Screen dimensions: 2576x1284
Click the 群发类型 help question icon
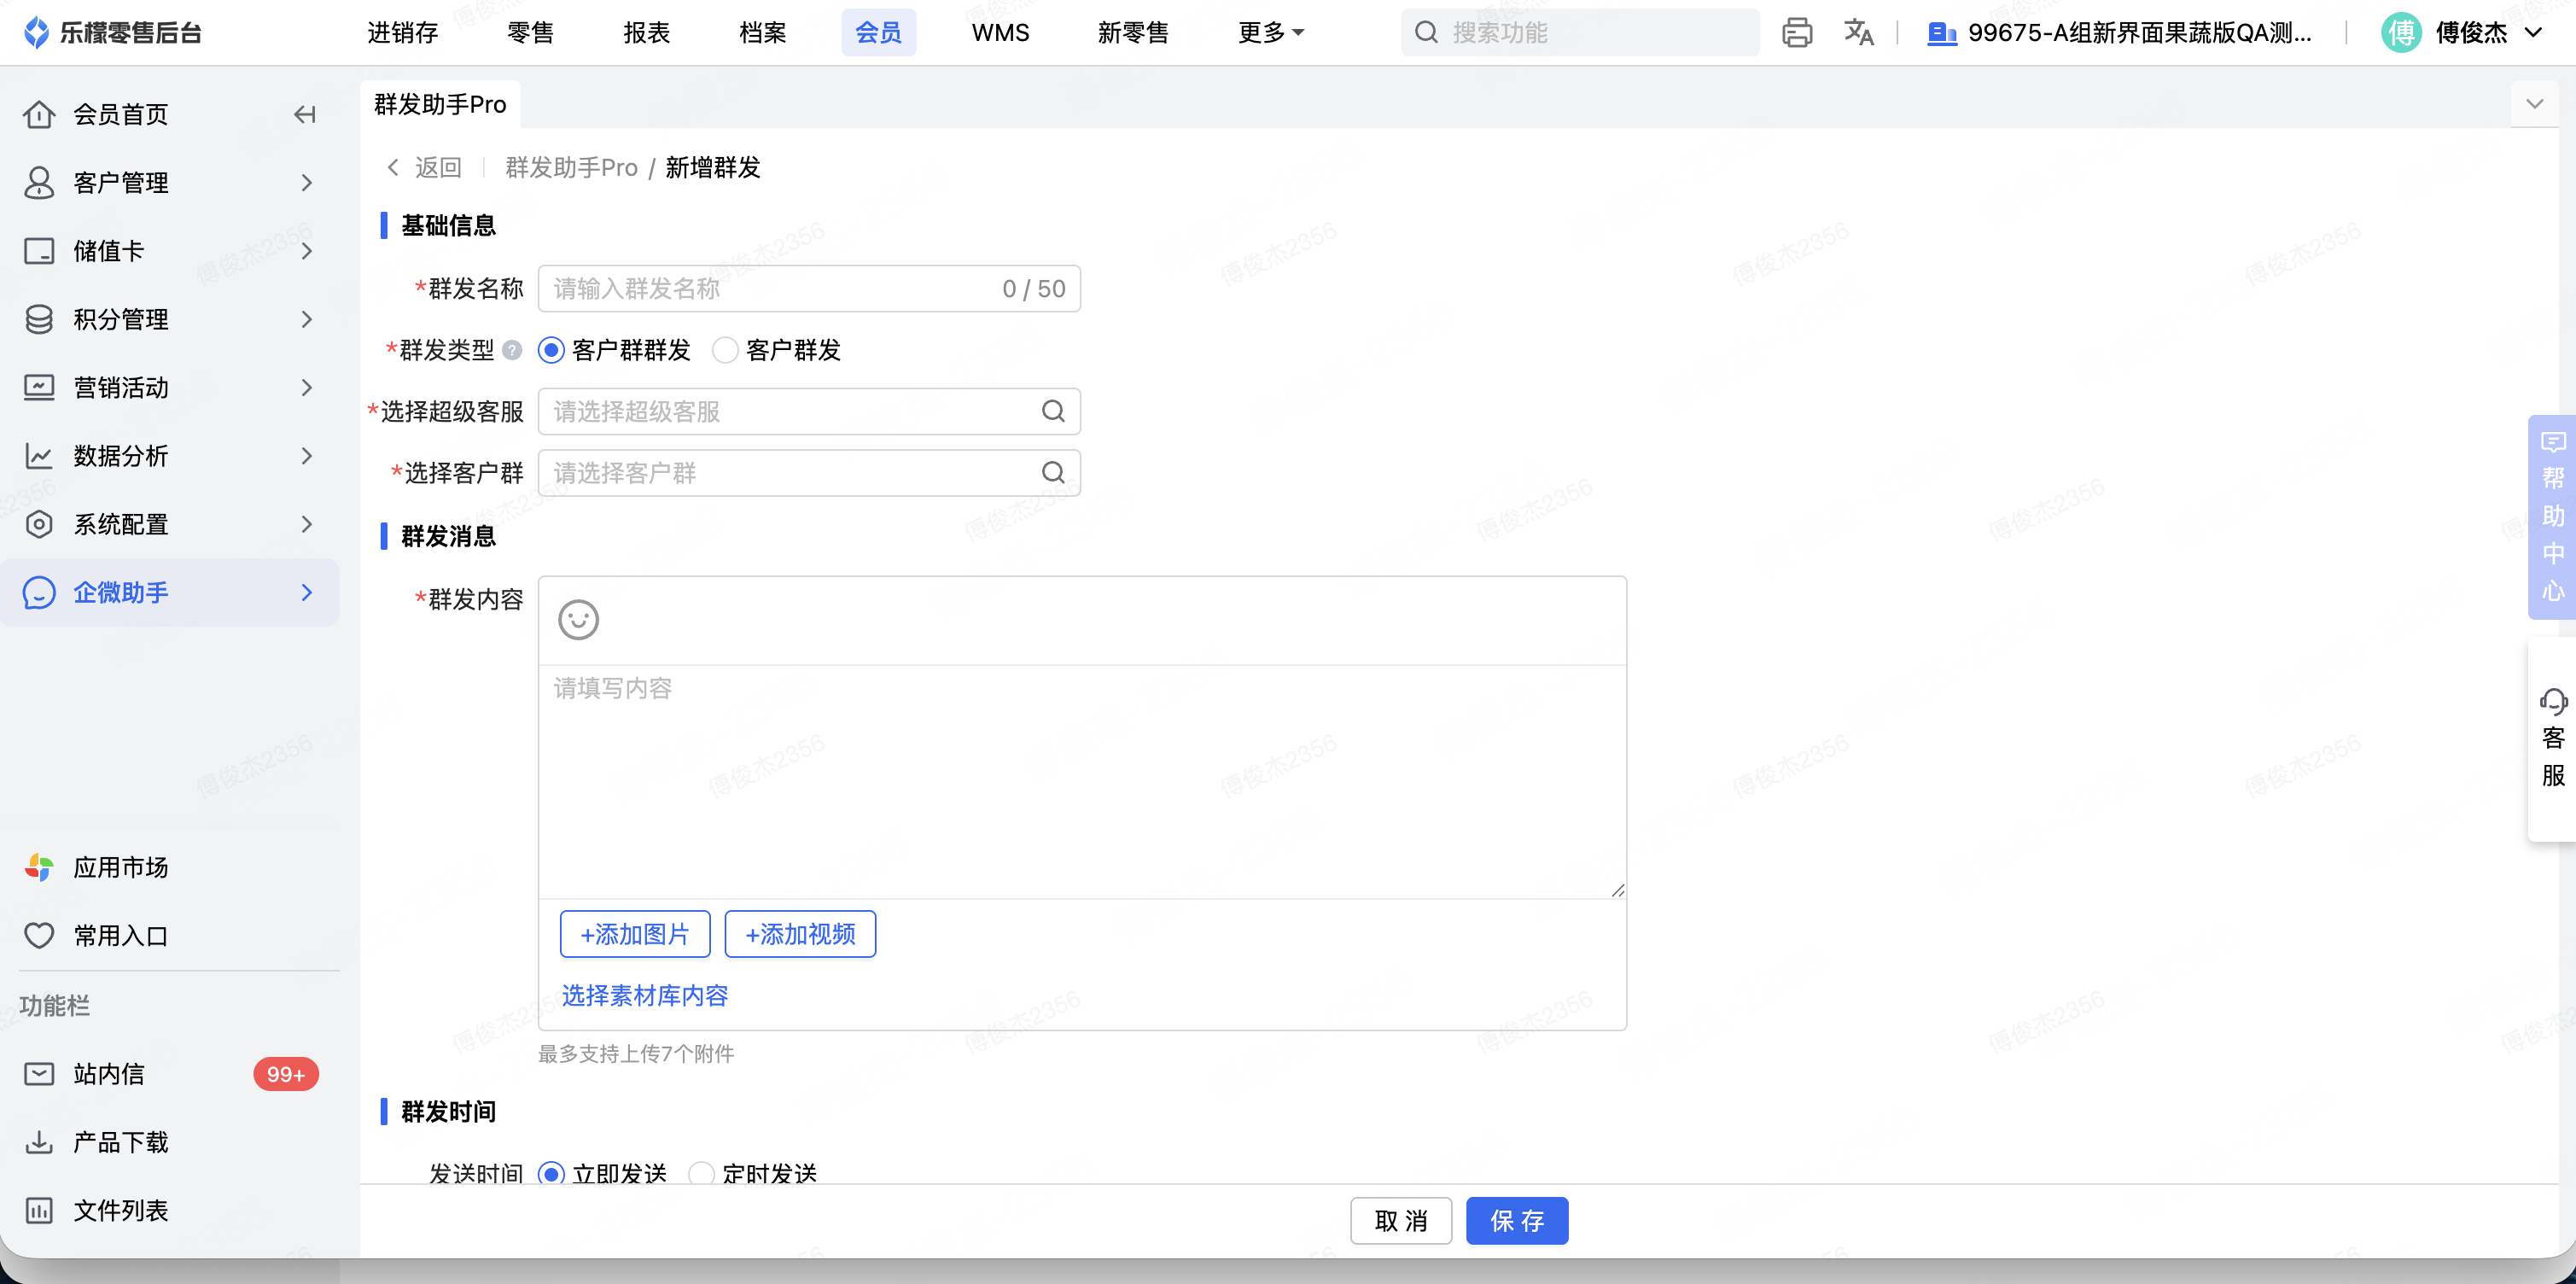click(512, 350)
